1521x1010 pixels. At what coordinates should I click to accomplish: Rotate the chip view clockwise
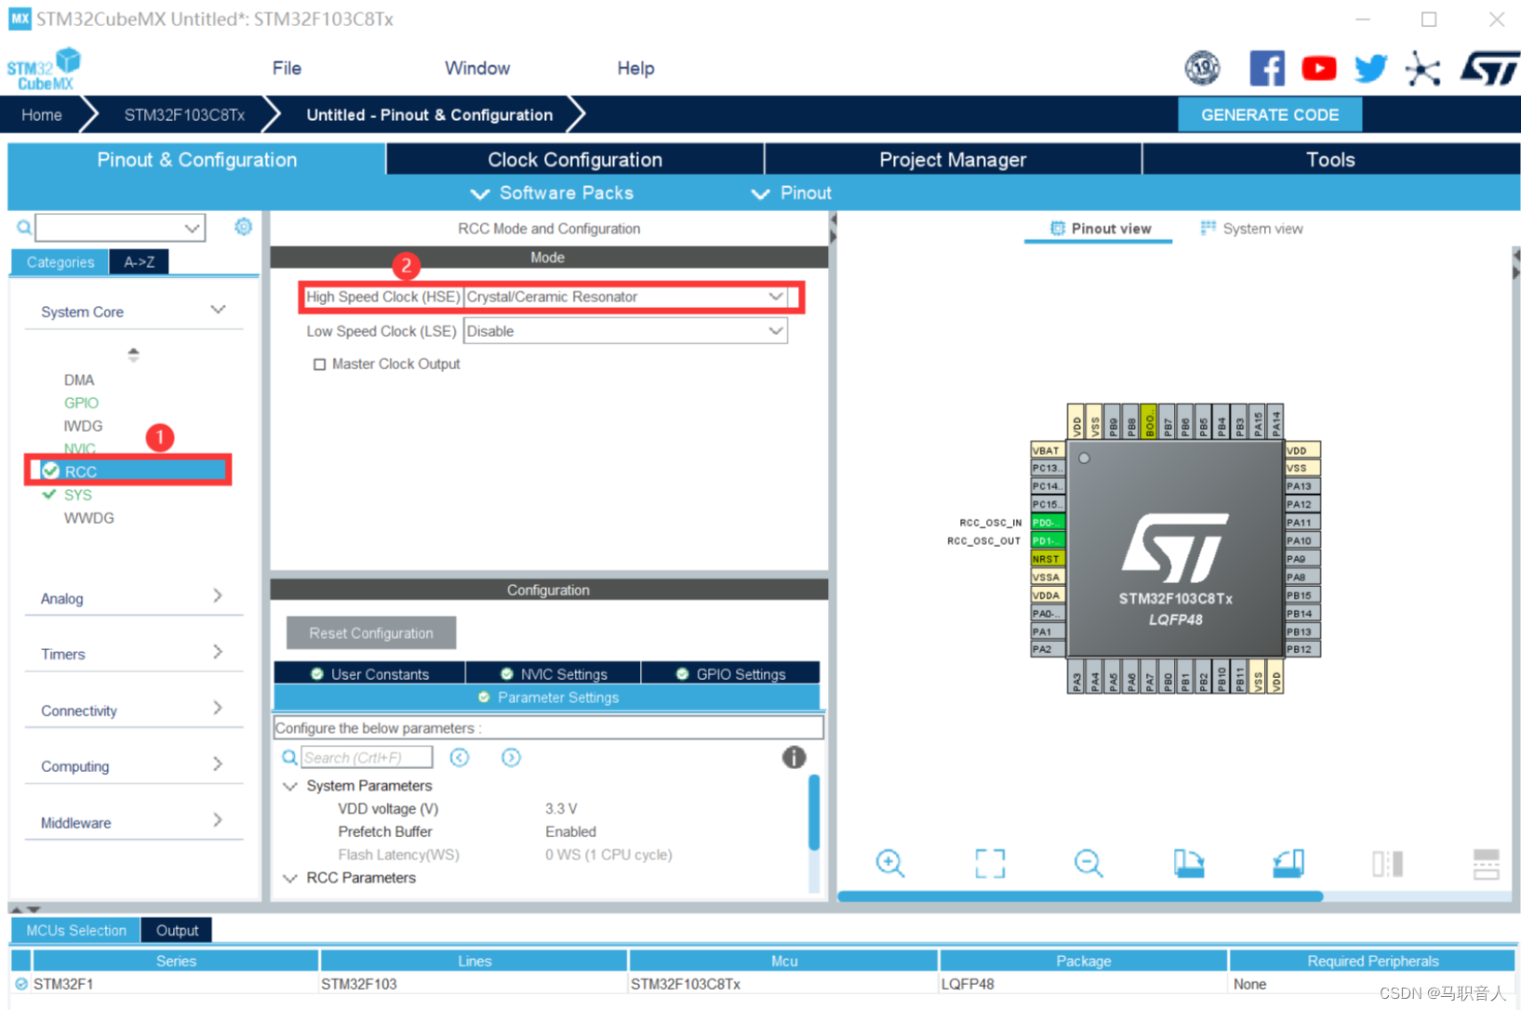(1188, 863)
